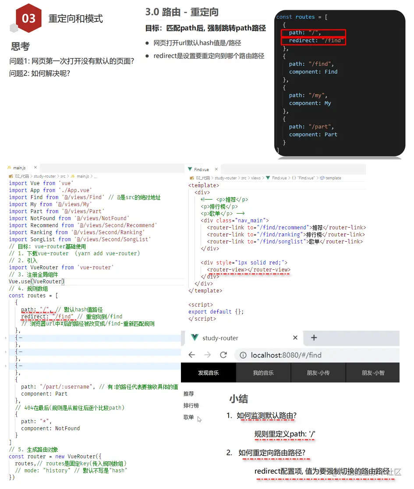The image size is (414, 489).
Task: Expand the third collapsed route object in main.js
Action: coord(6,366)
